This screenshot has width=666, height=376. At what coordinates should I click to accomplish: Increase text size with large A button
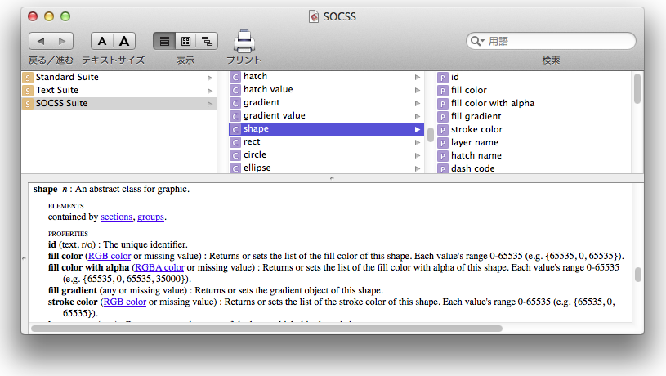click(123, 41)
